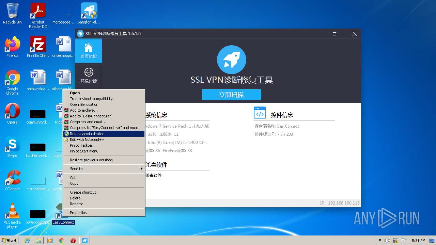Select the Skype desktop icon
Image resolution: width=436 pixels, height=245 pixels.
point(12,147)
